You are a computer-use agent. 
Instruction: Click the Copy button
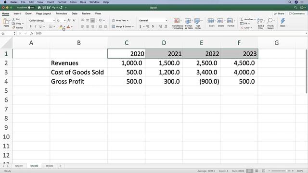18,24
